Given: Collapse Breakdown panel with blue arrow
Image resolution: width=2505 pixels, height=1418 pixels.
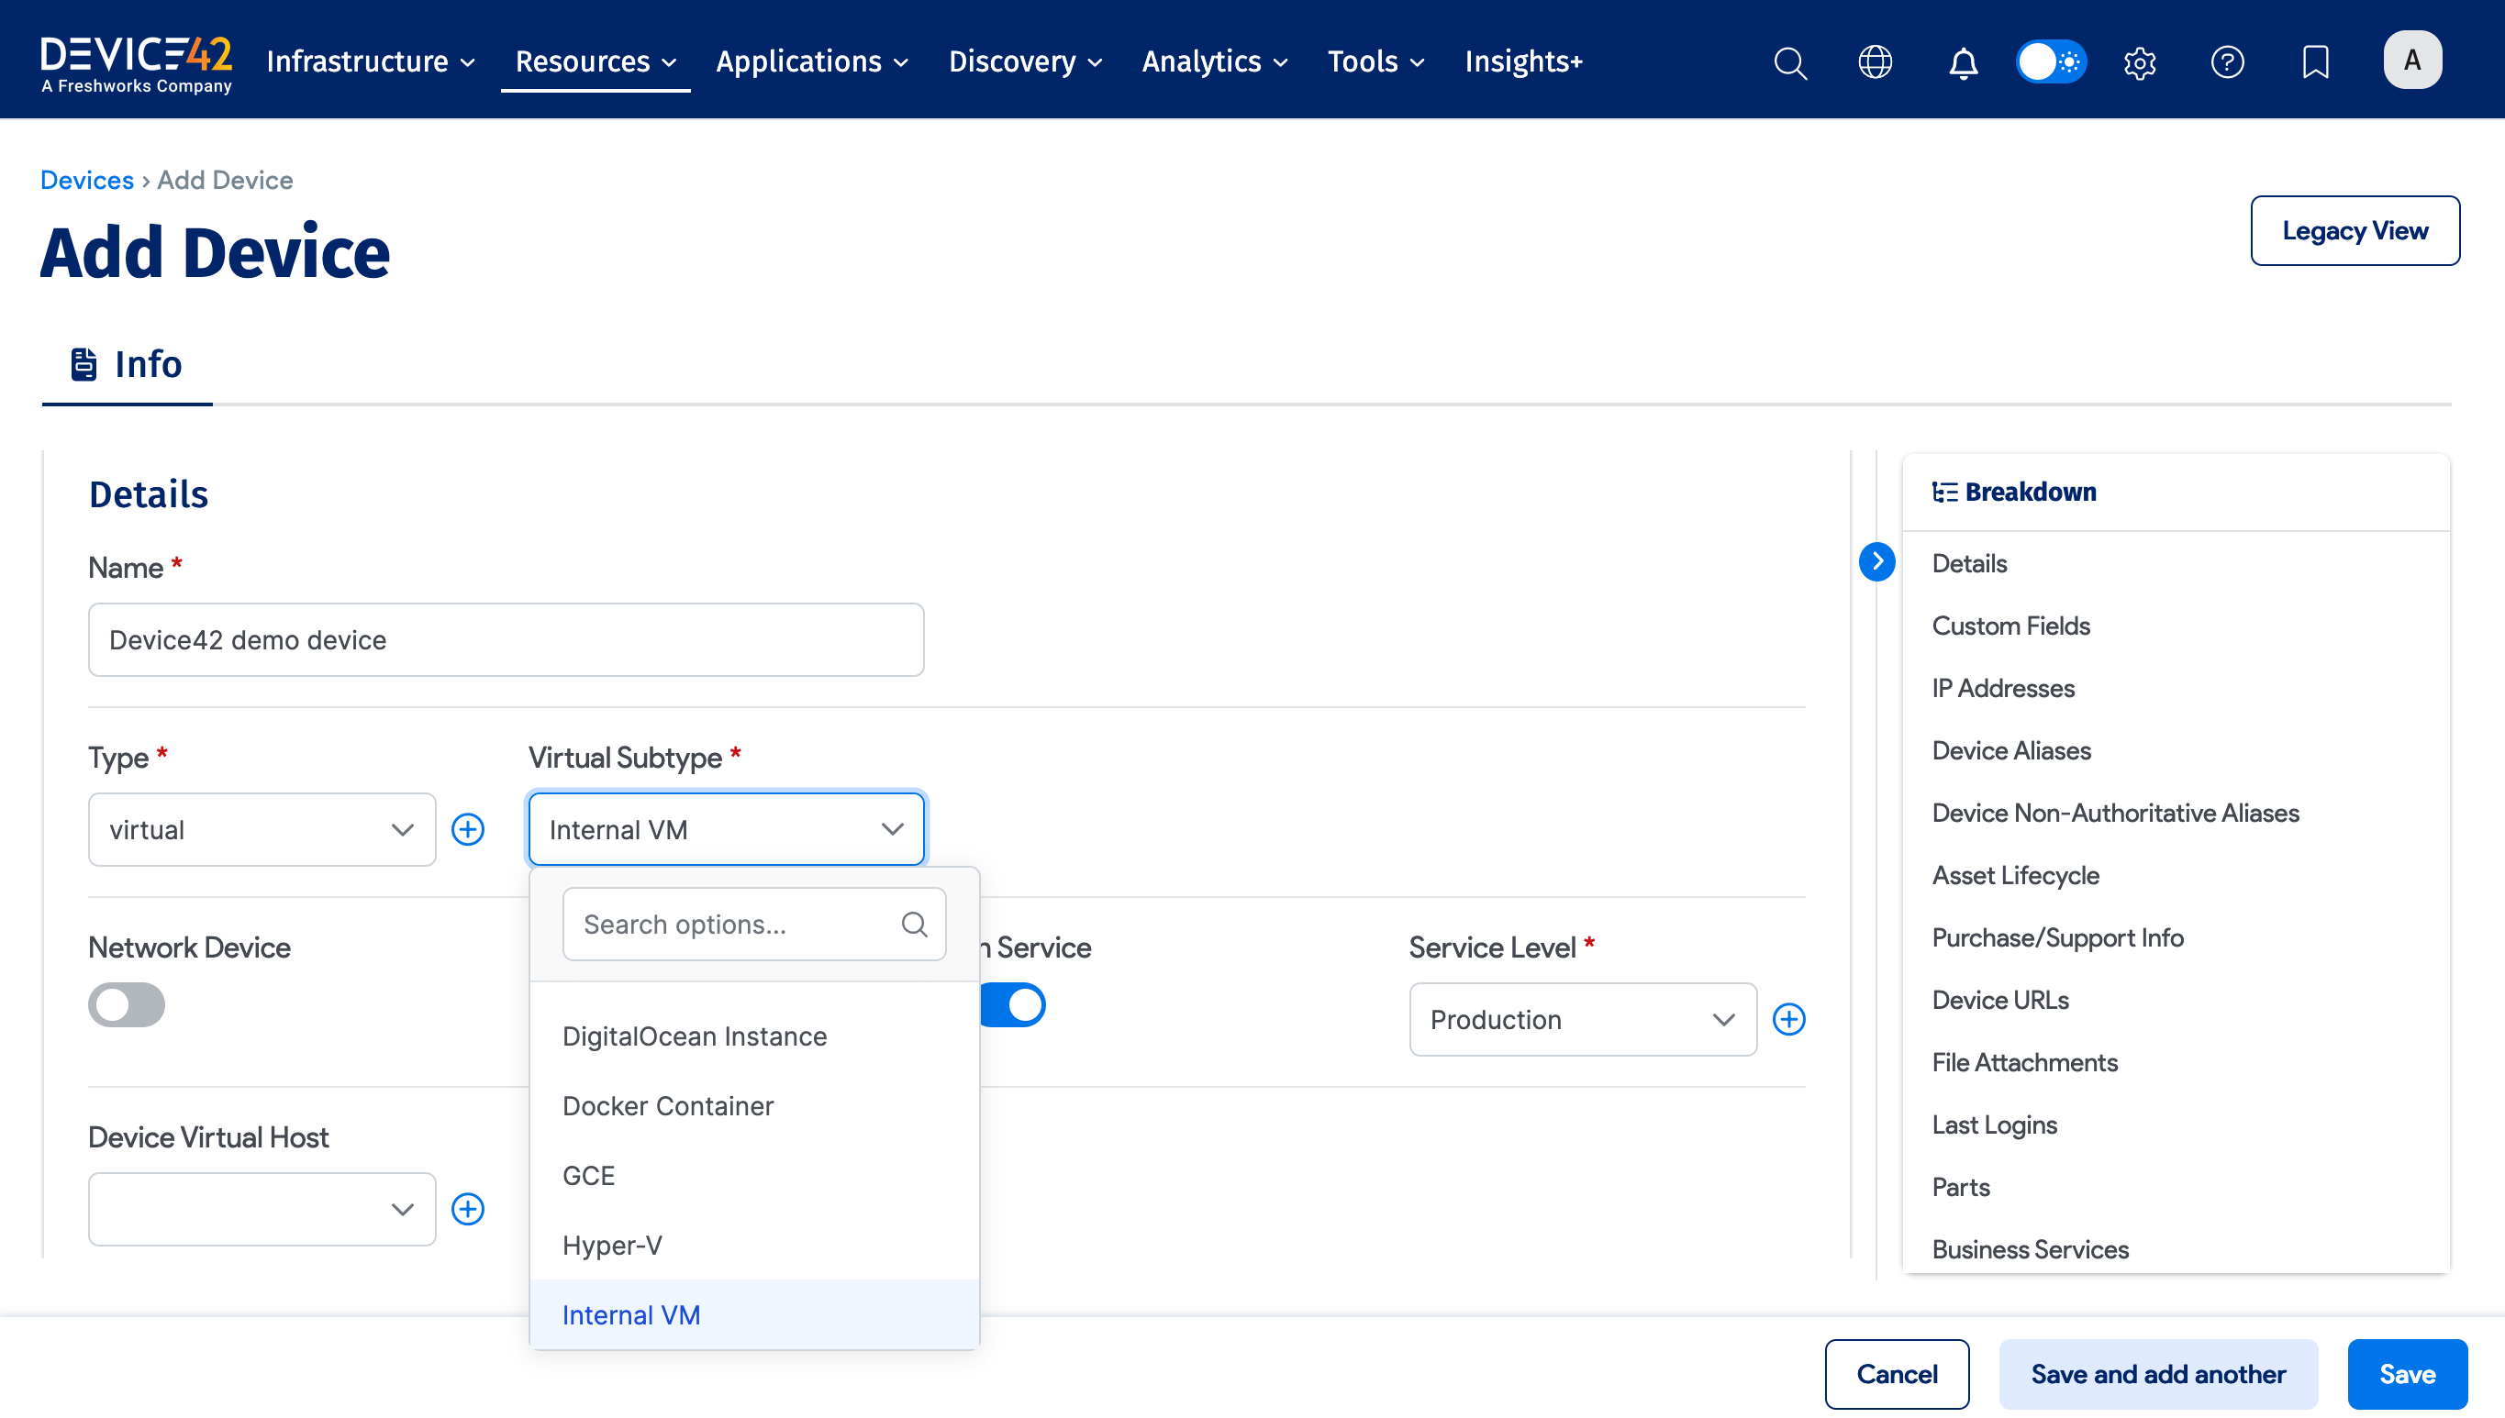Looking at the screenshot, I should (x=1876, y=562).
